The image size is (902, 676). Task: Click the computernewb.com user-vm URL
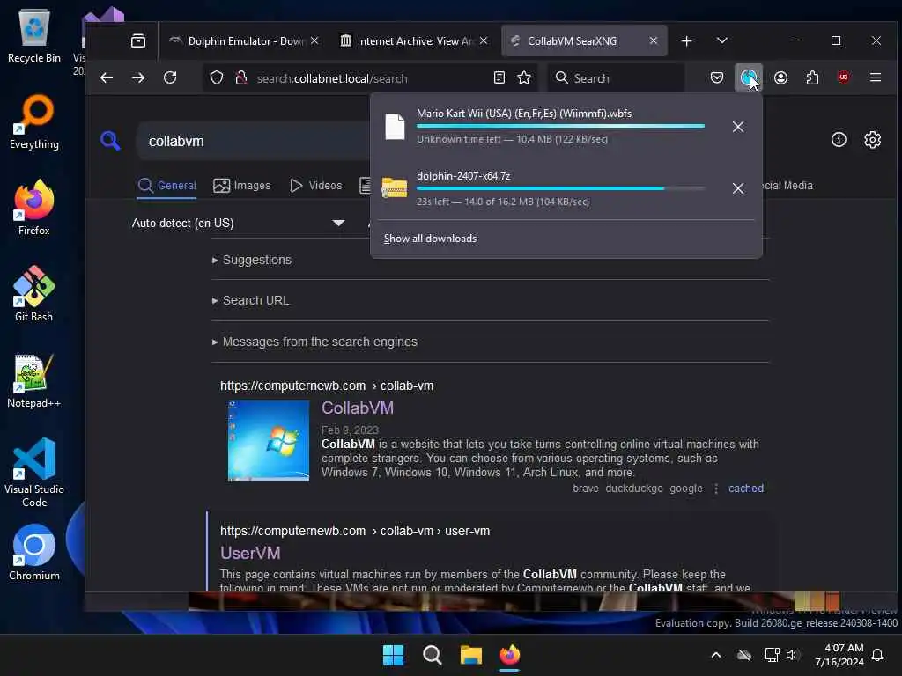(355, 531)
